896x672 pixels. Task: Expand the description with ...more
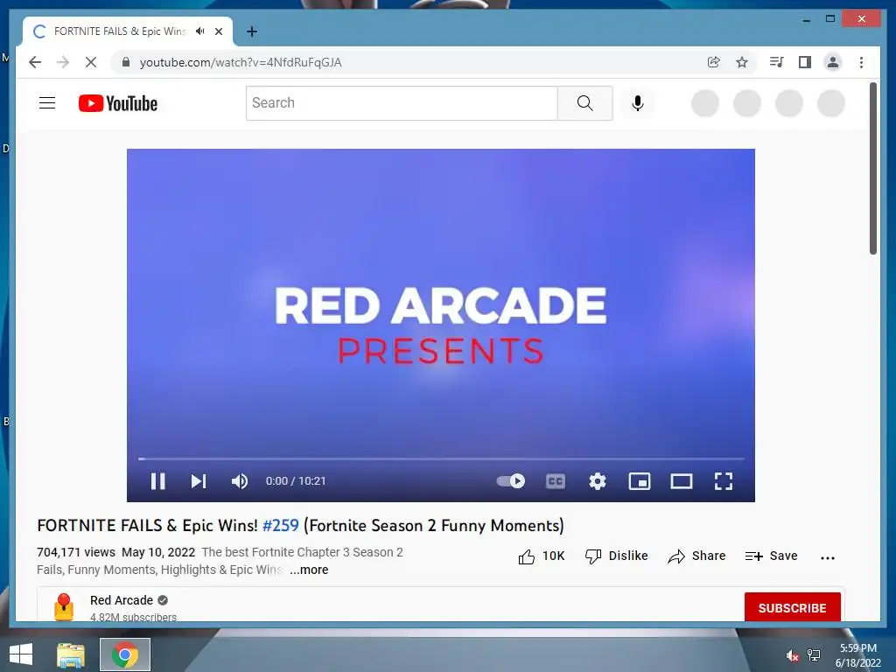(309, 570)
